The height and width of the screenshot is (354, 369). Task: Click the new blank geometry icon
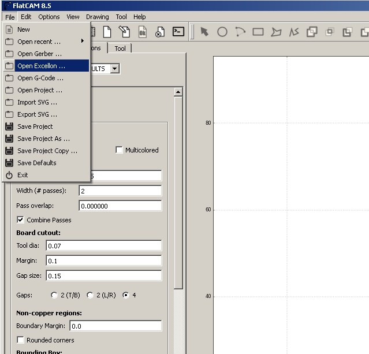(x=107, y=32)
